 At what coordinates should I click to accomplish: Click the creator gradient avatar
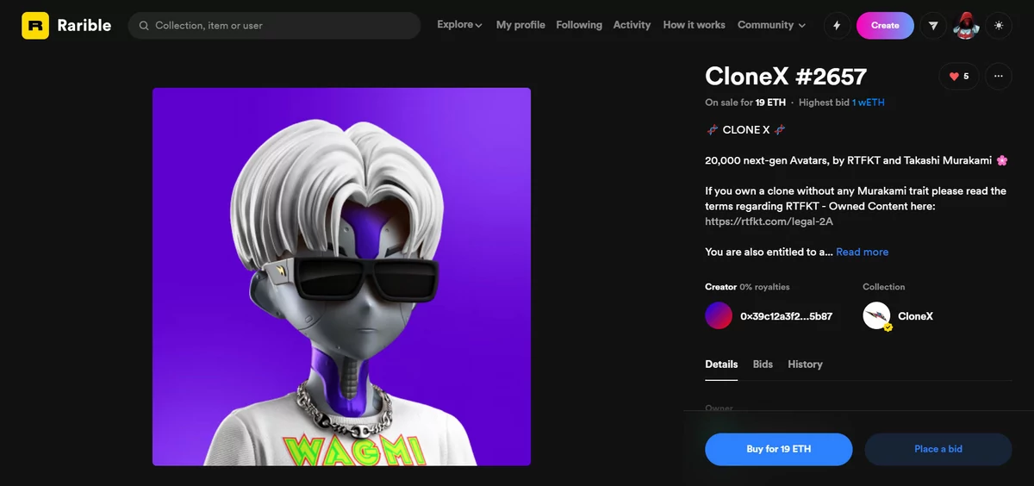[x=719, y=315]
